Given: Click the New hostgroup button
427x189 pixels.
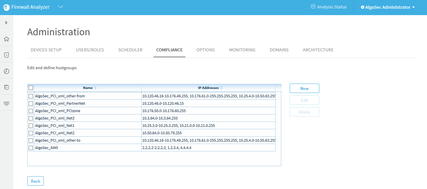Looking at the screenshot, I should pyautogui.click(x=304, y=88).
